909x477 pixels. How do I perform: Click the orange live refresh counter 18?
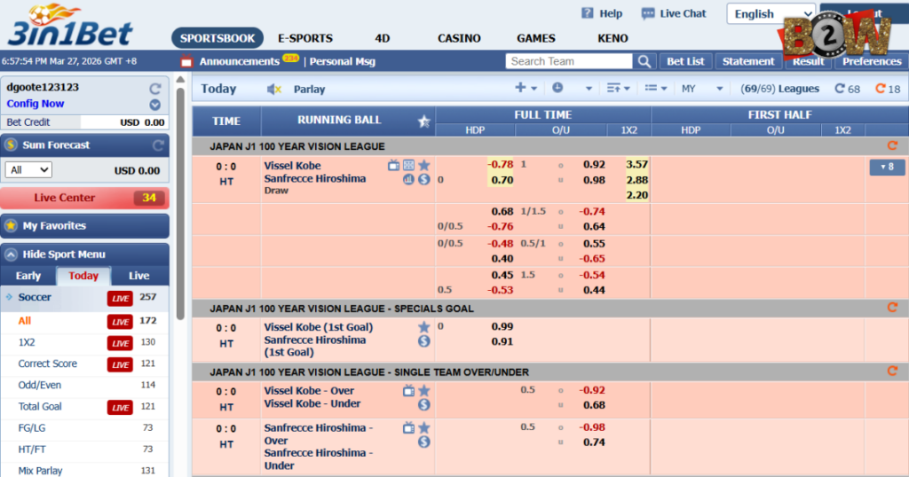888,89
